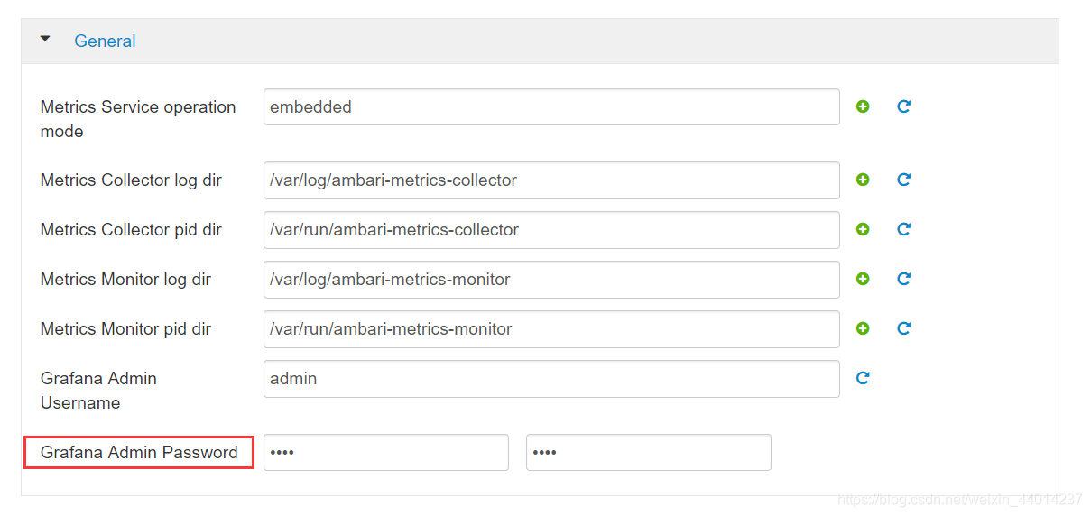Focus the Metrics Collector log dir field
1091x516 pixels.
click(x=551, y=180)
